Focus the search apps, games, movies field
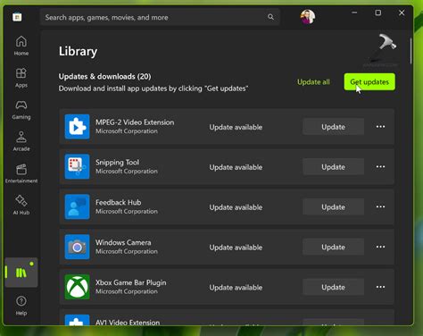 (160, 17)
